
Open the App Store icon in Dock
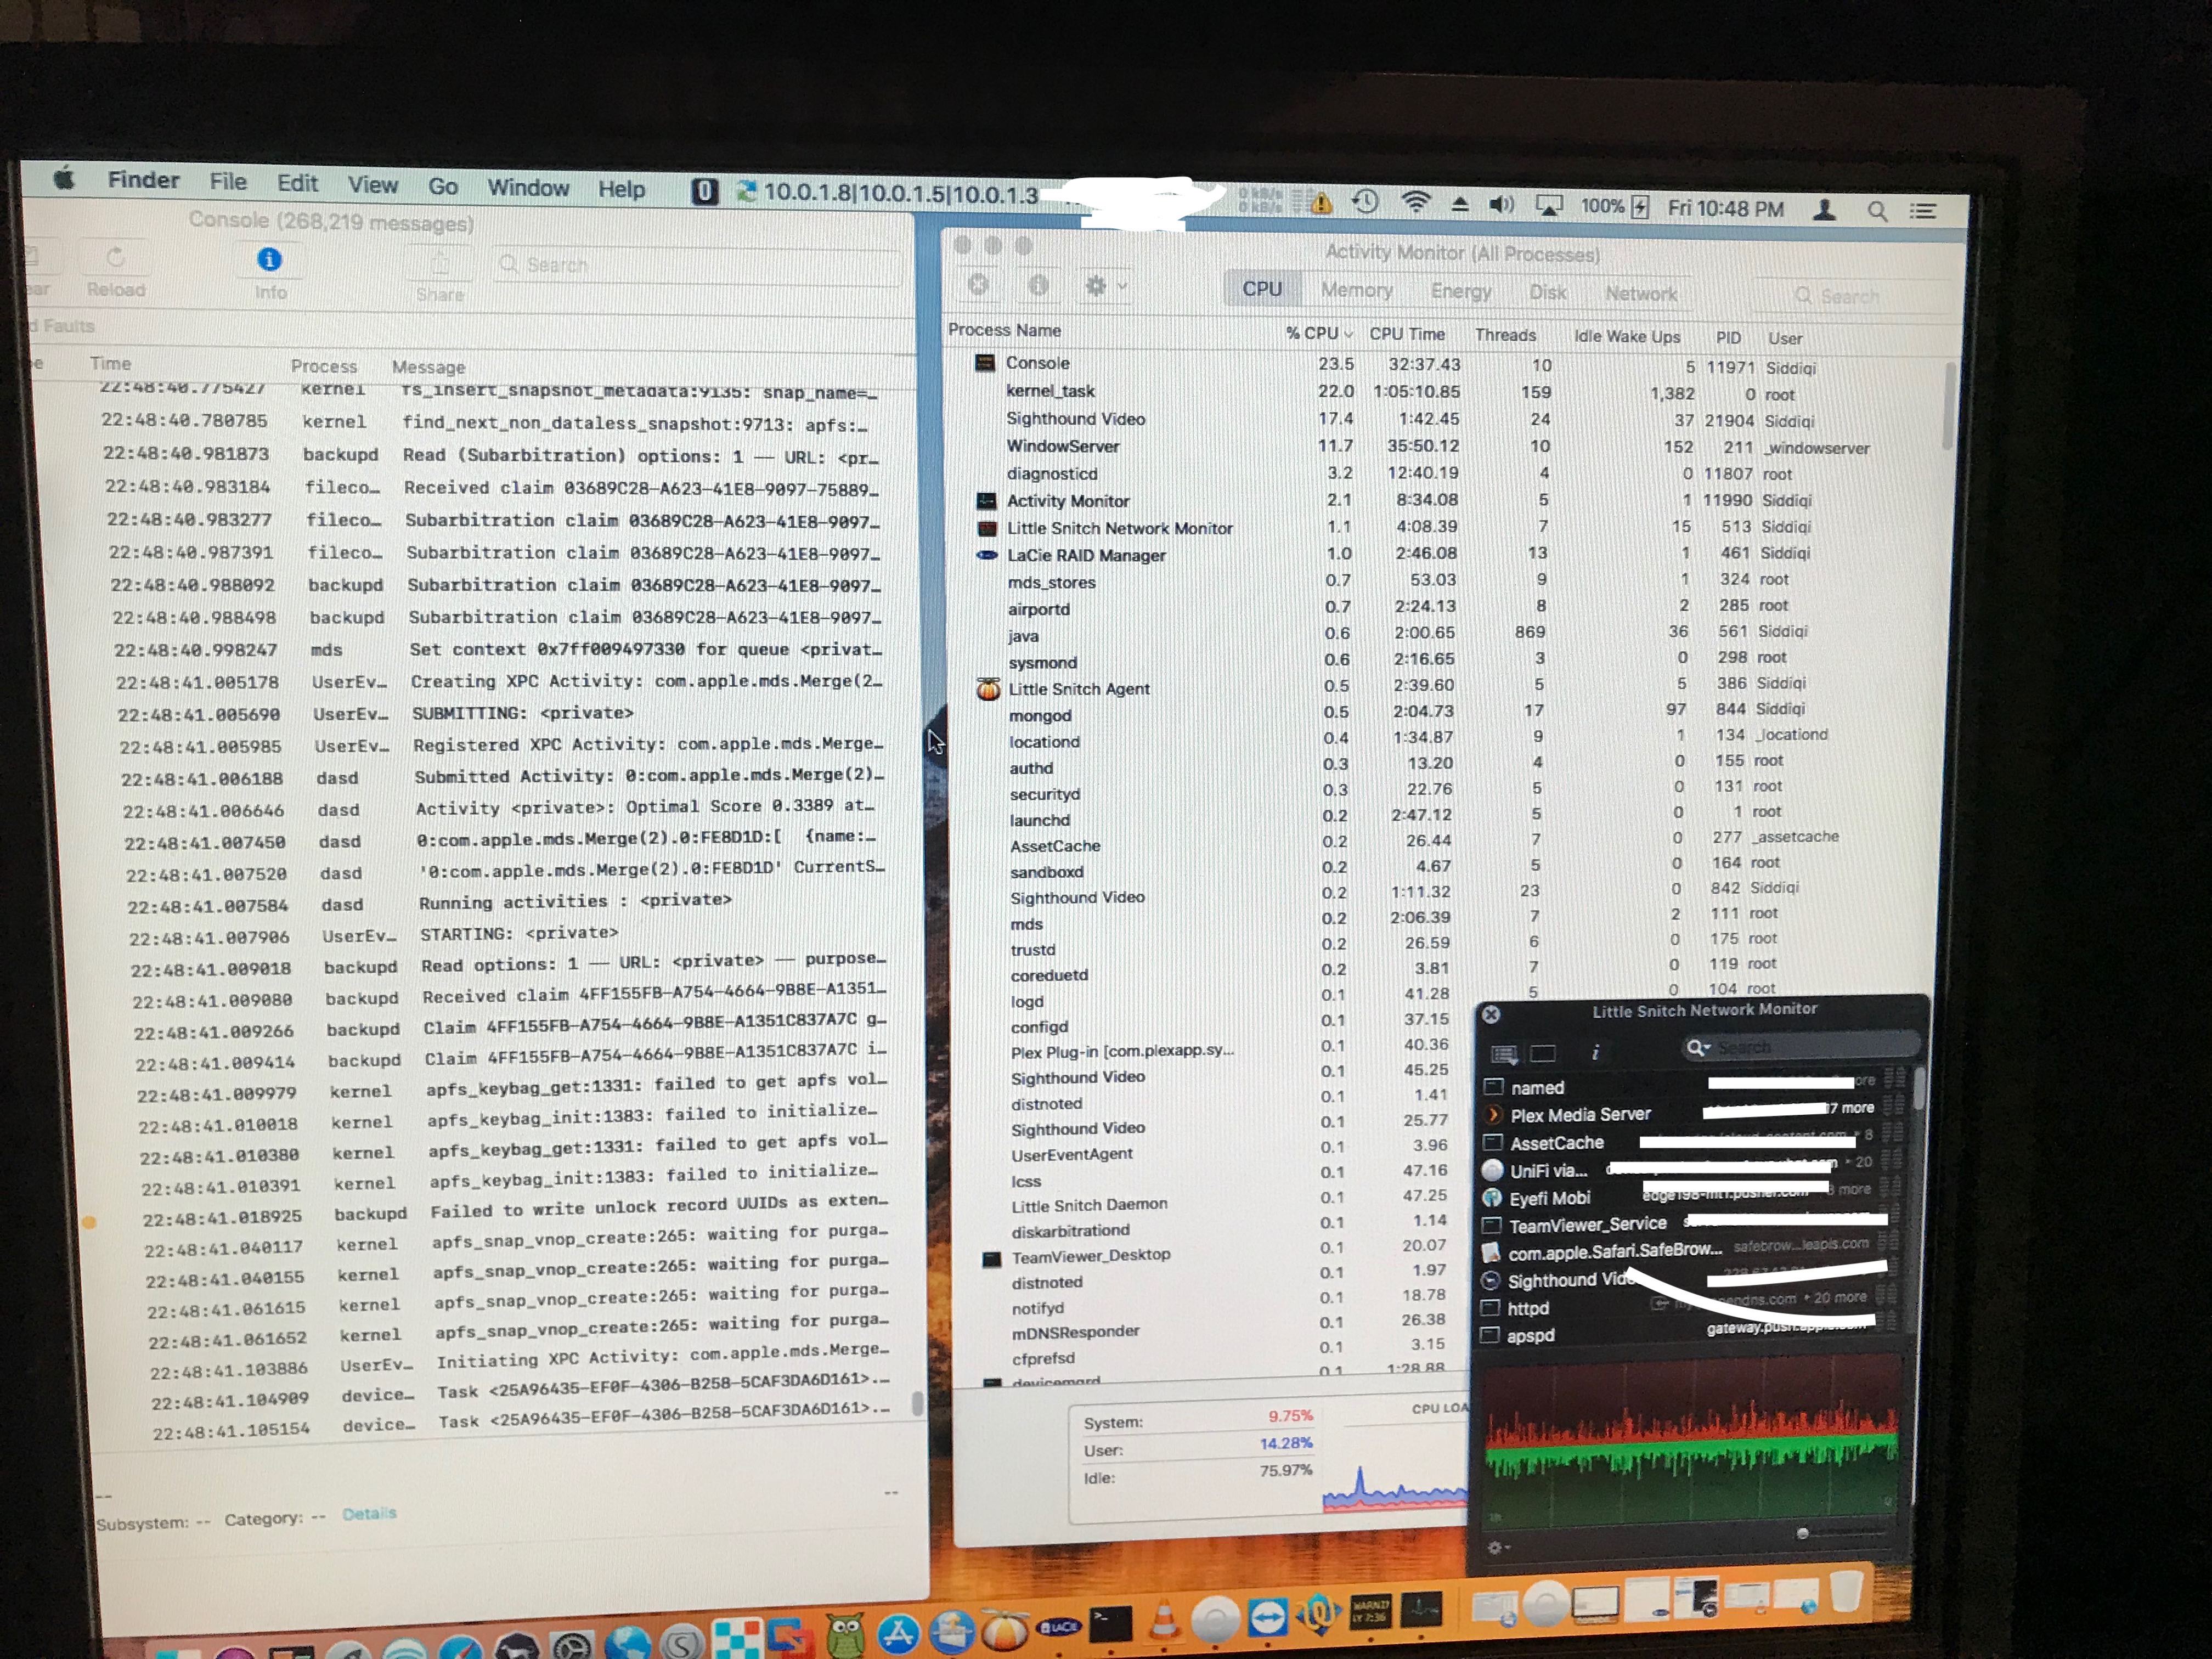click(898, 1634)
